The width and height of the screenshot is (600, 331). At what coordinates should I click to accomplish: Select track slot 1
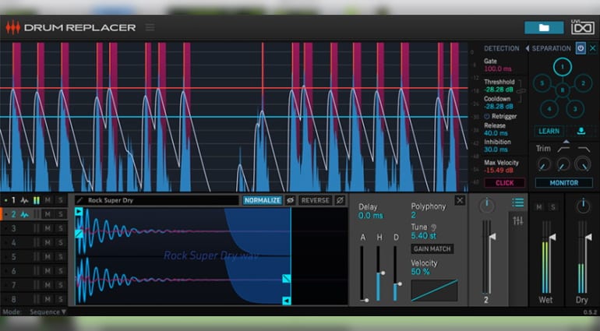click(13, 200)
